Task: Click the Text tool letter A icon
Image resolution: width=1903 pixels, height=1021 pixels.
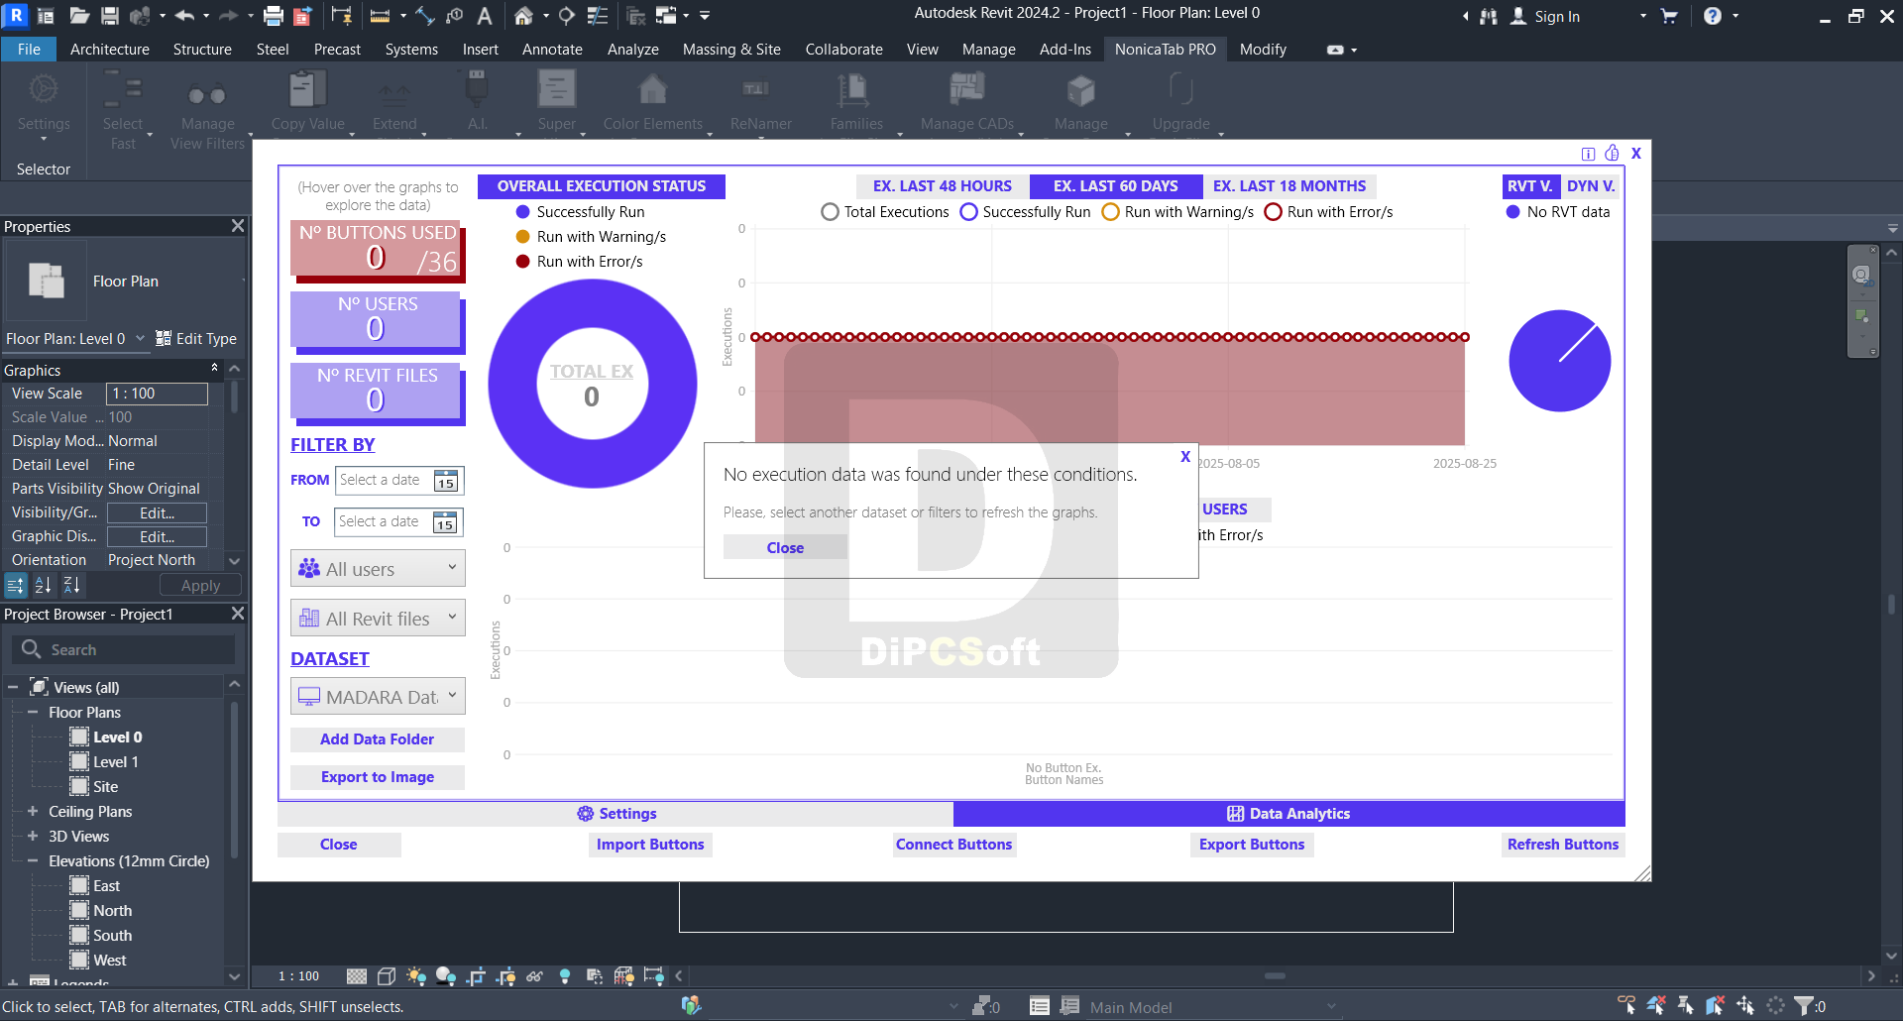Action: pyautogui.click(x=485, y=16)
